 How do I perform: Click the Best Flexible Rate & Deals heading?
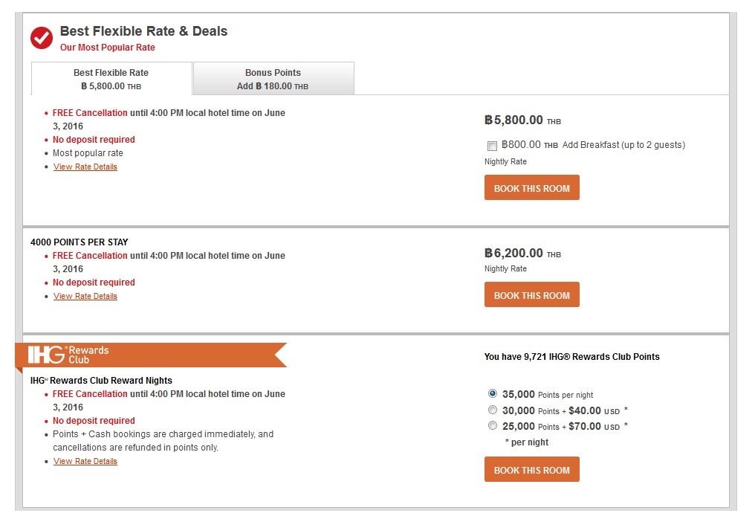click(143, 31)
